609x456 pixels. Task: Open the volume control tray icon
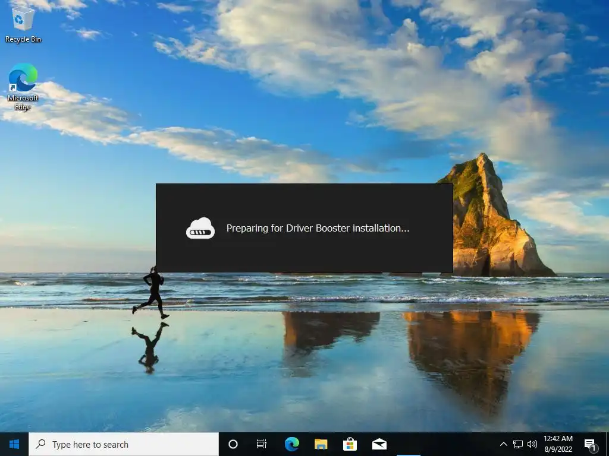click(x=532, y=444)
